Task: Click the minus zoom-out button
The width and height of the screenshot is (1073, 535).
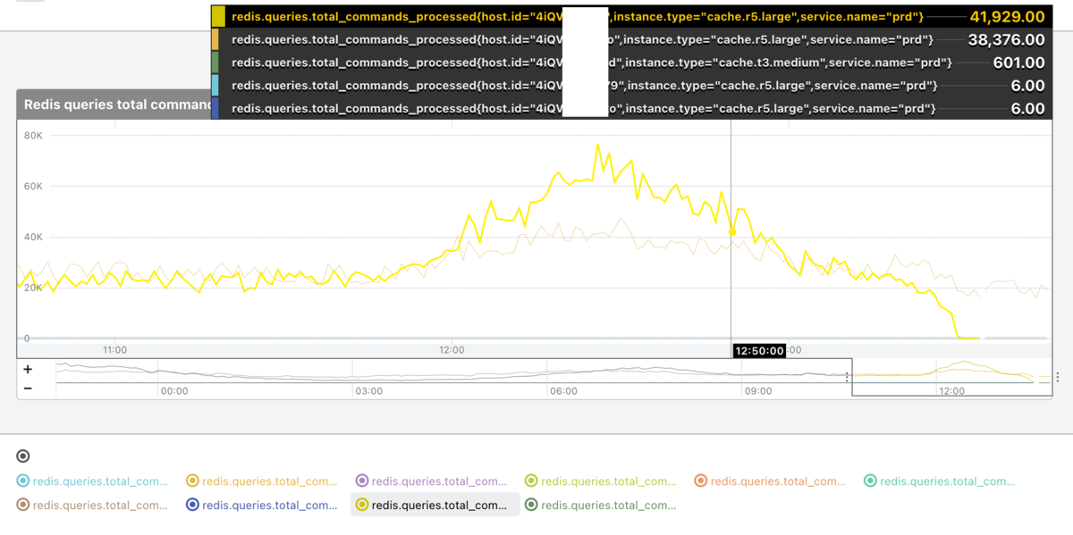Action: click(28, 389)
